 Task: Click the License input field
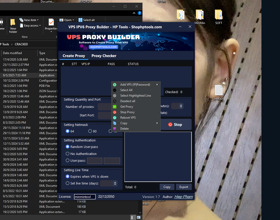tap(84, 197)
